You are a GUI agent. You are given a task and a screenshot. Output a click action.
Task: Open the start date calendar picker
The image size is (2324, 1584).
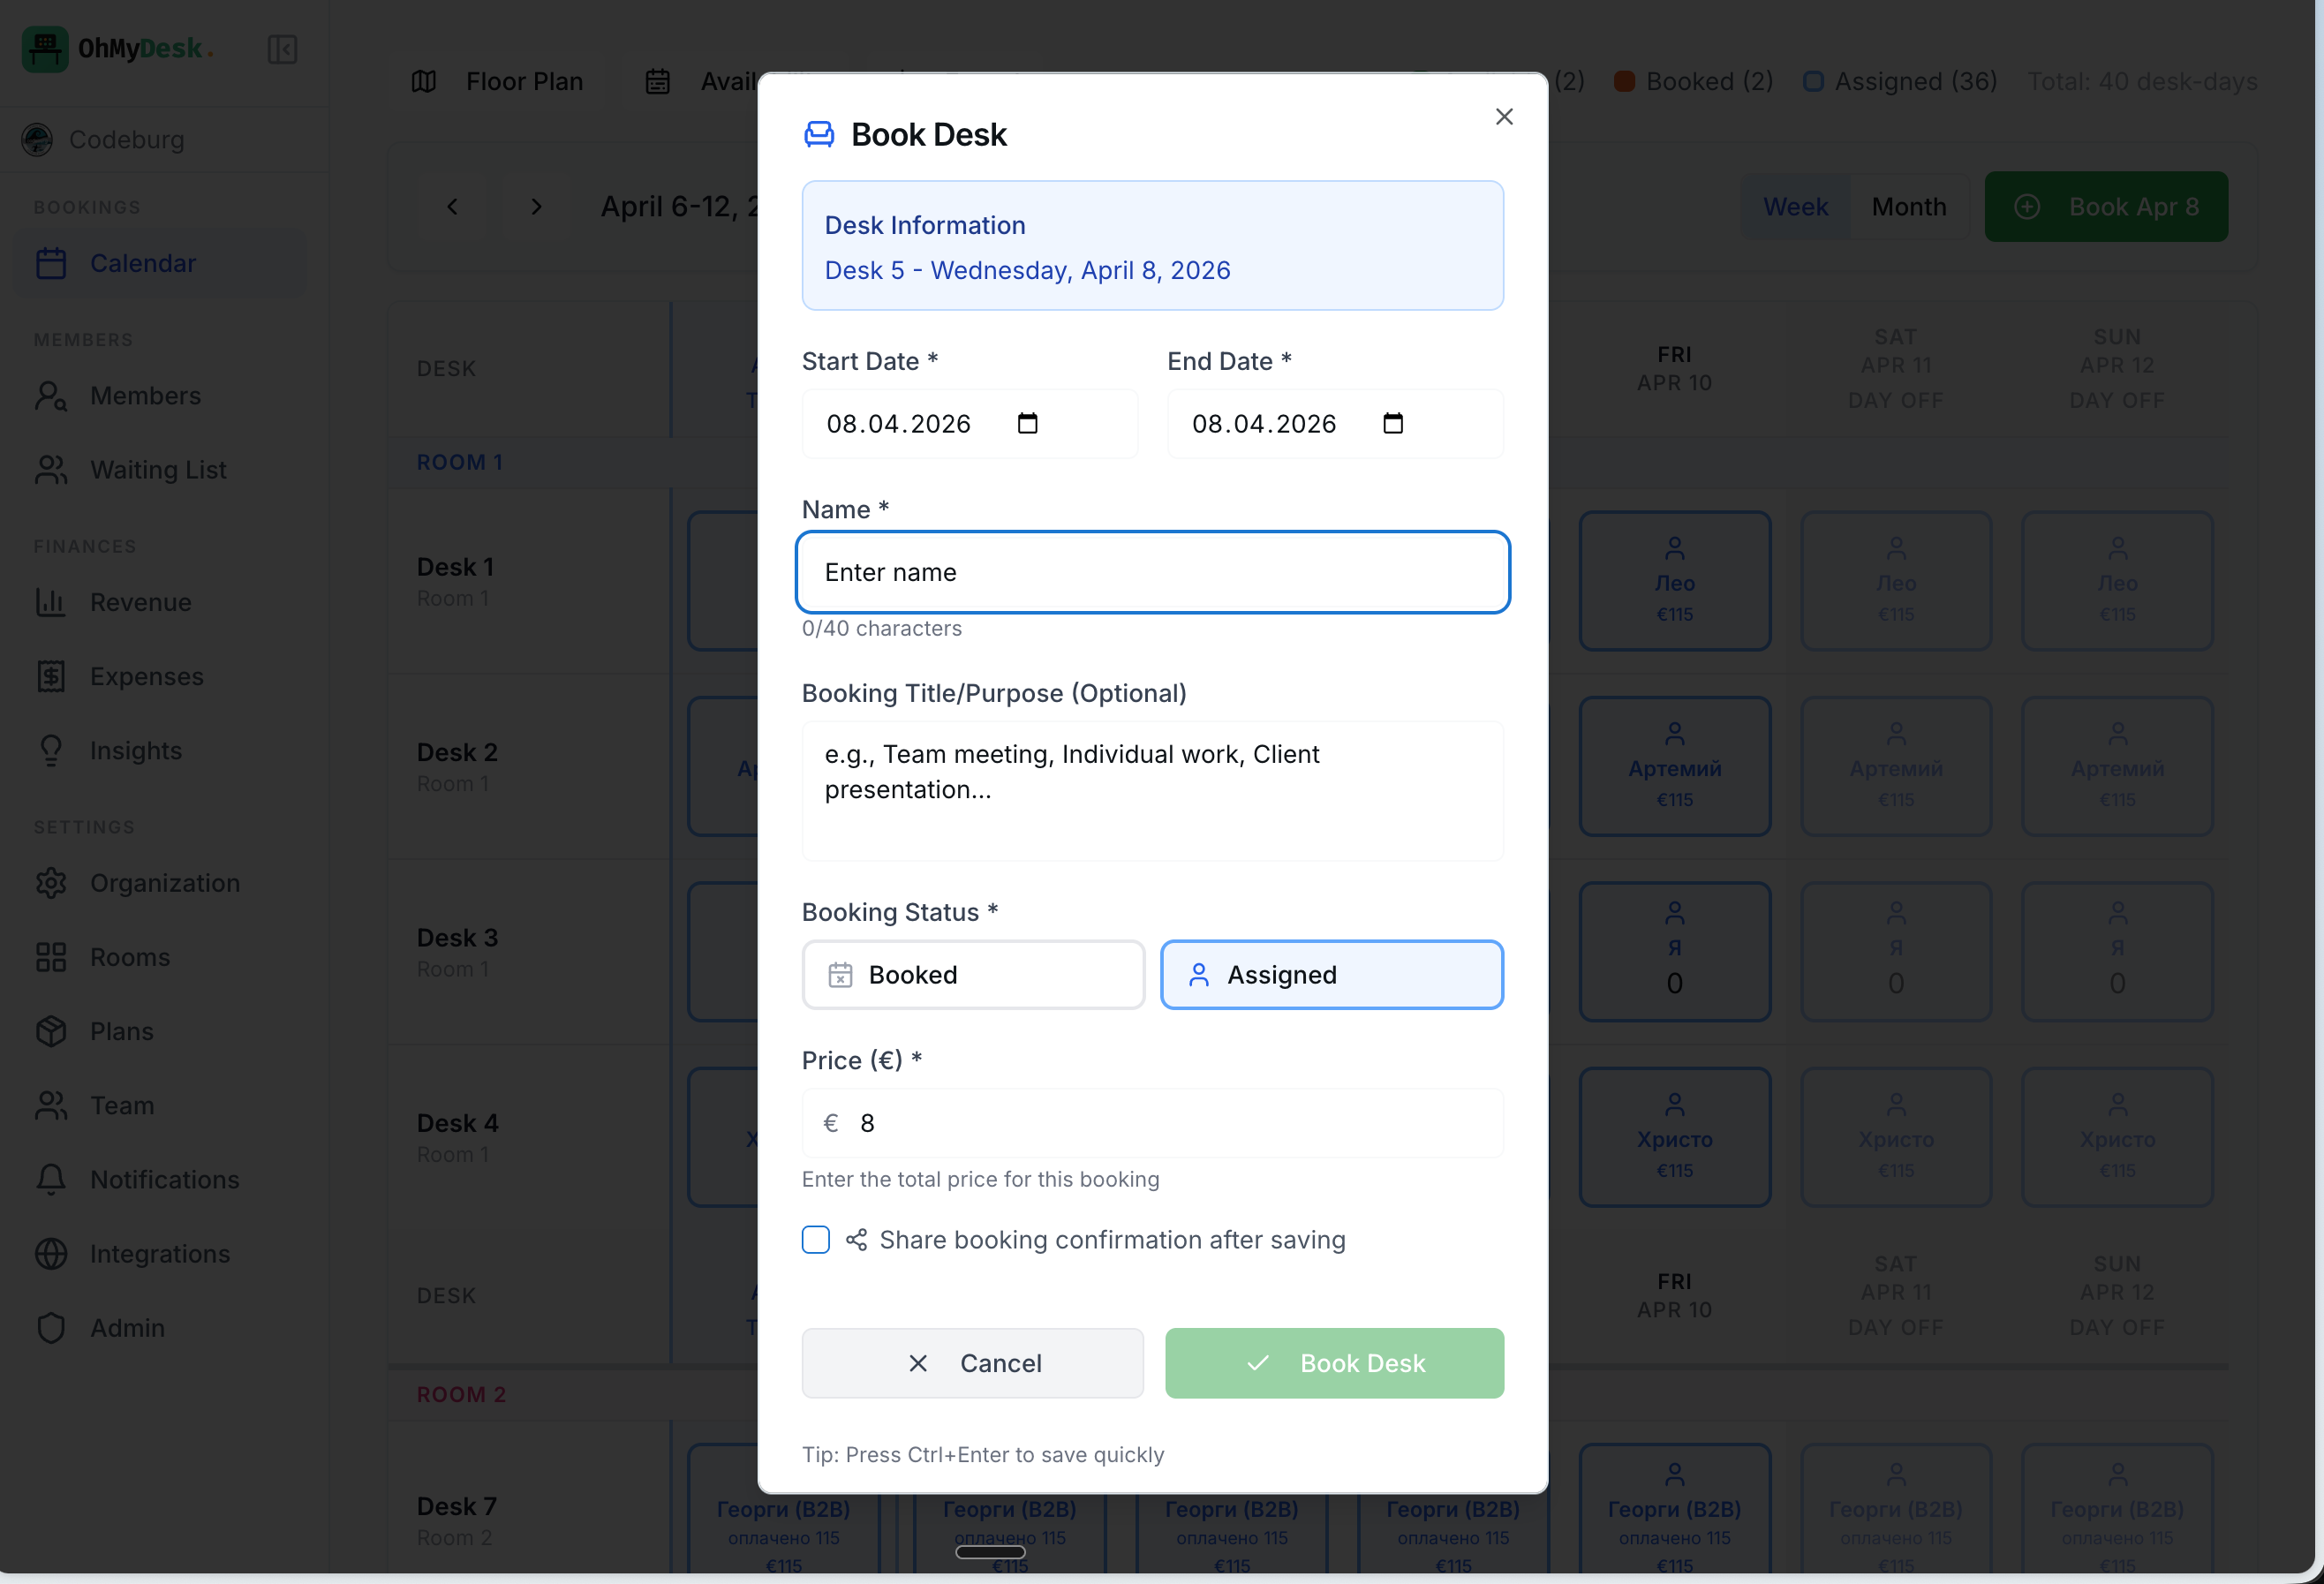click(1028, 423)
